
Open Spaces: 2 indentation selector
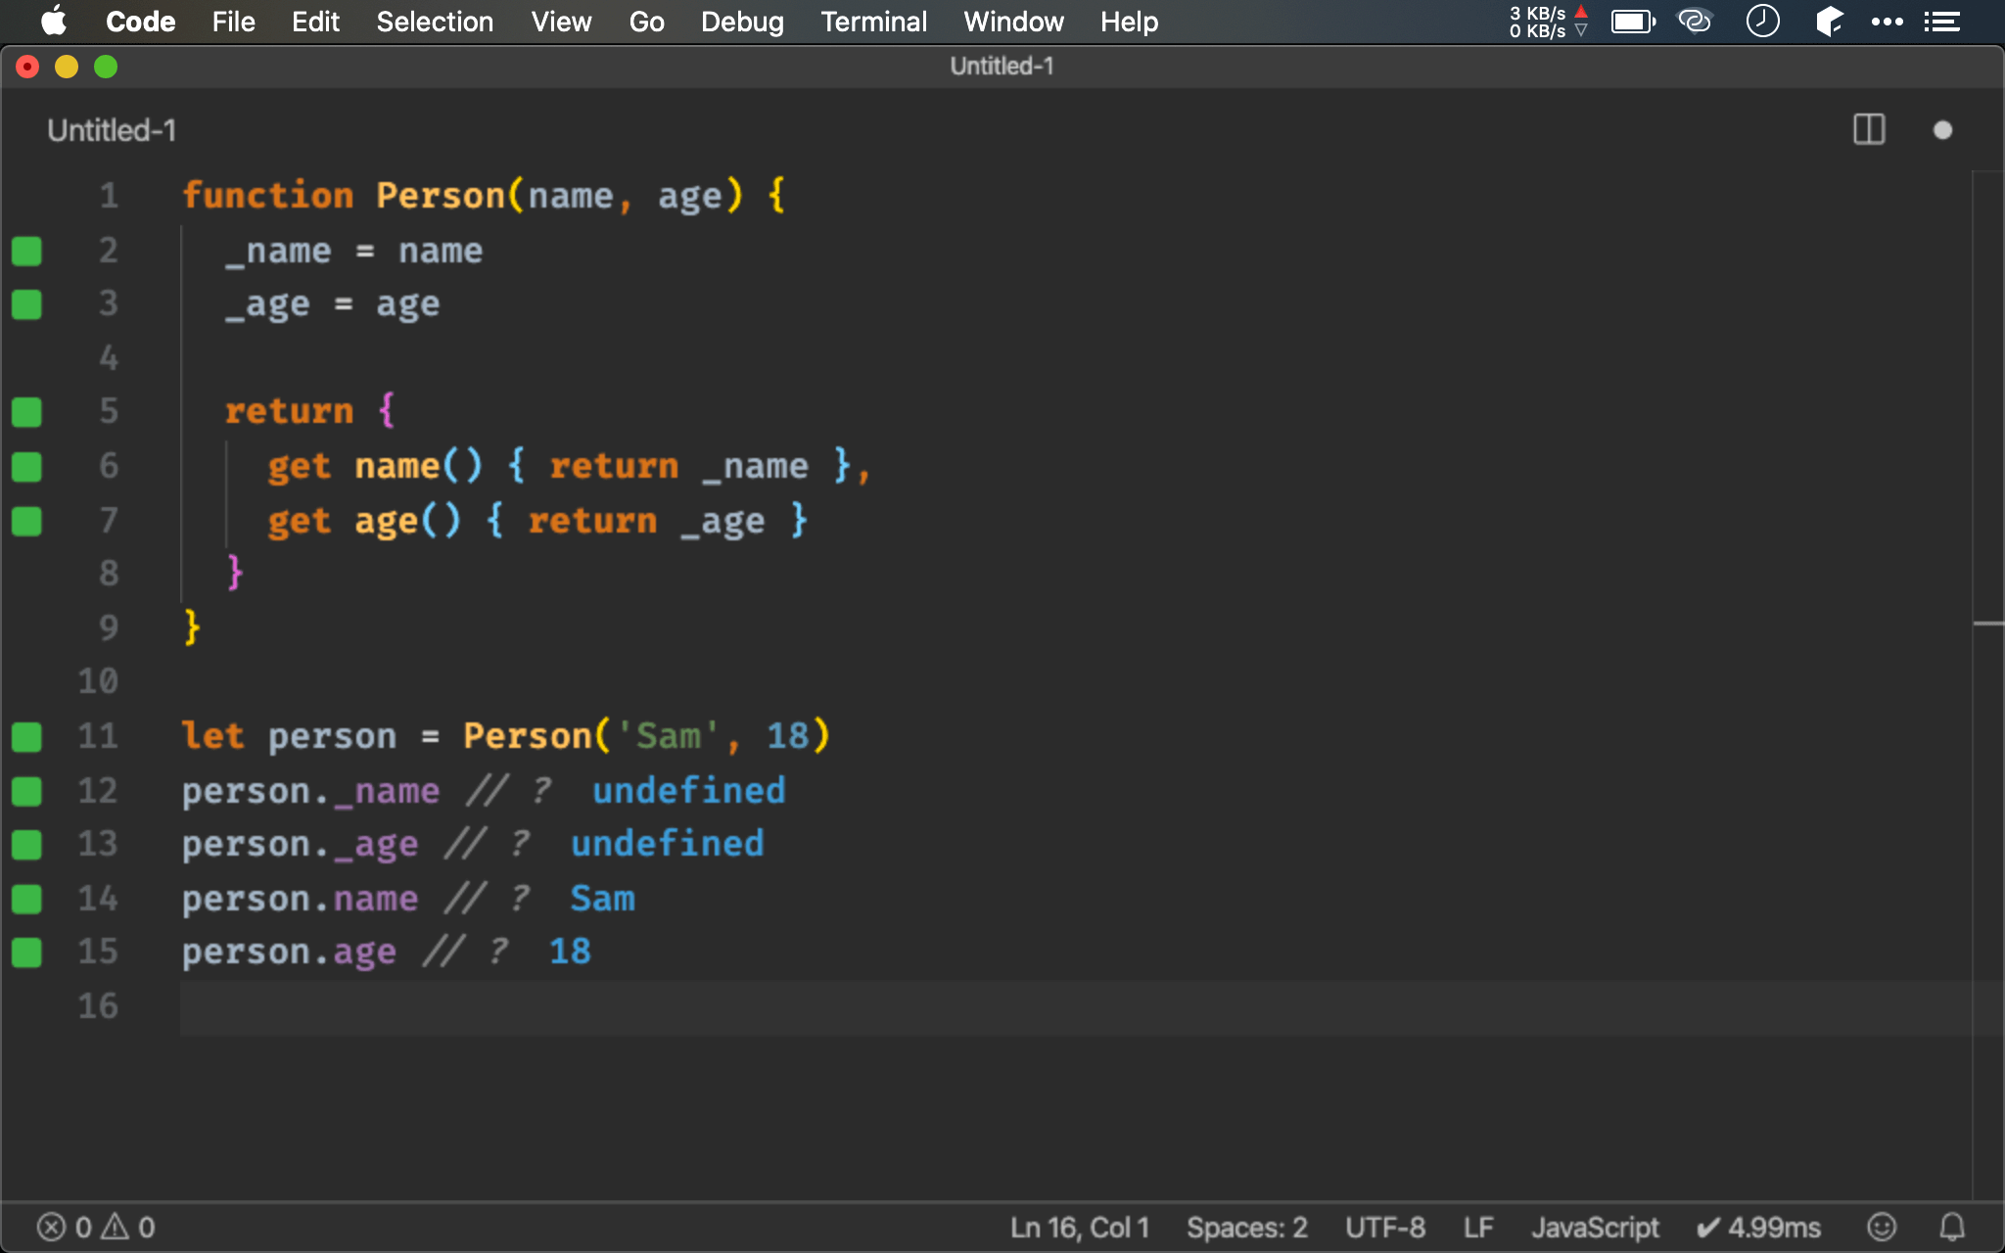pyautogui.click(x=1246, y=1227)
